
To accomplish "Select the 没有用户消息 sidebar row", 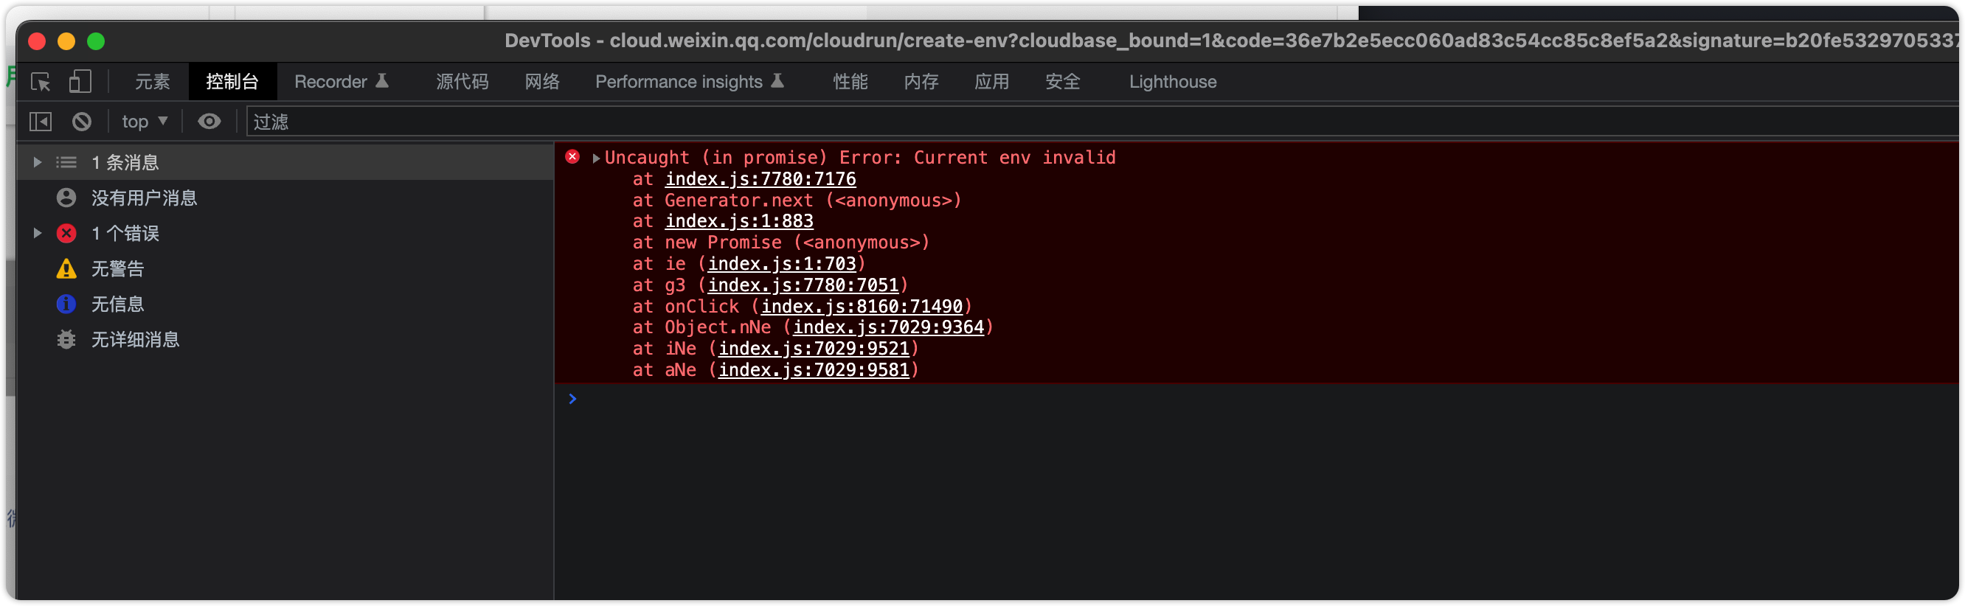I will [285, 198].
